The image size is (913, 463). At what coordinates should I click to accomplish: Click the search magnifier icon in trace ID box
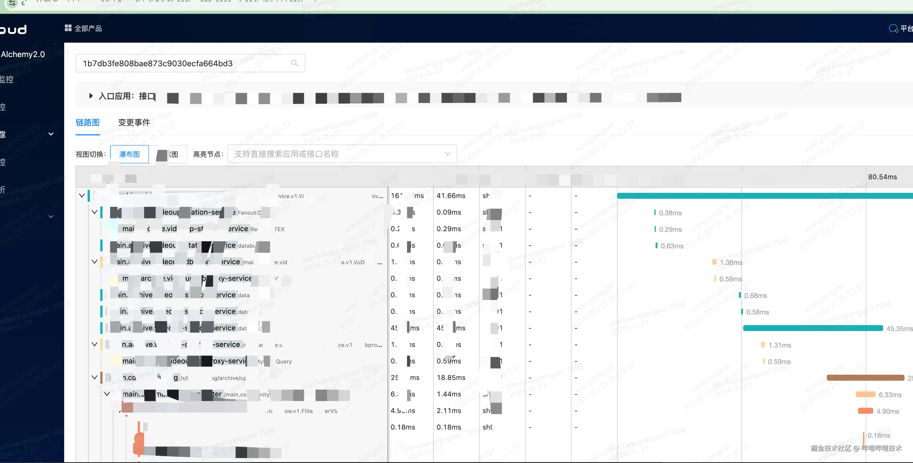tap(294, 63)
